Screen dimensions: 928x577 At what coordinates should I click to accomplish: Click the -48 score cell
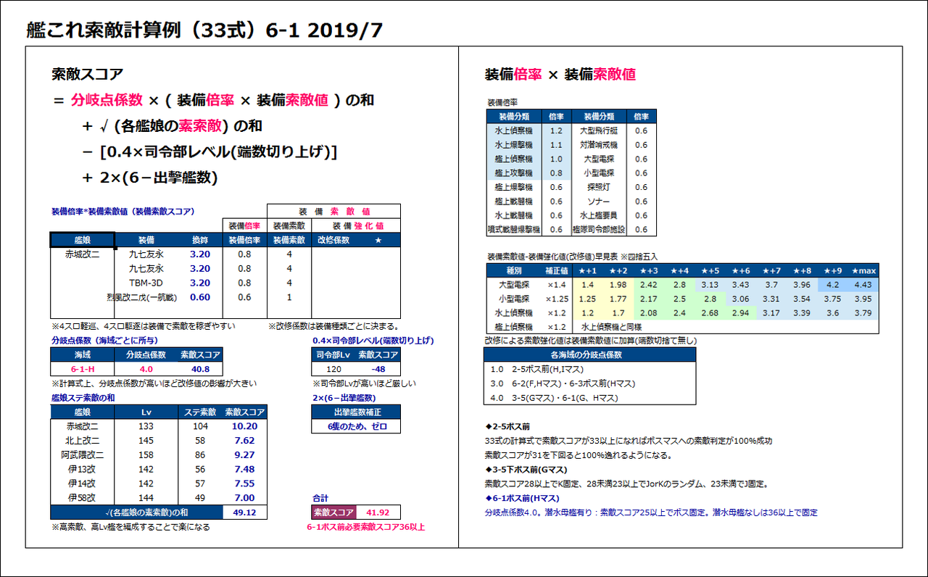click(x=378, y=368)
